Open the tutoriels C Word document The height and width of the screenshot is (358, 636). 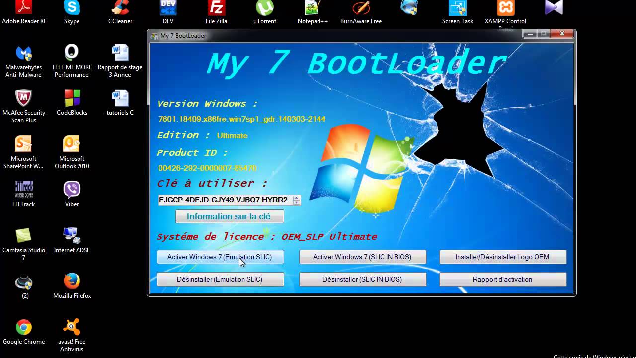(120, 103)
